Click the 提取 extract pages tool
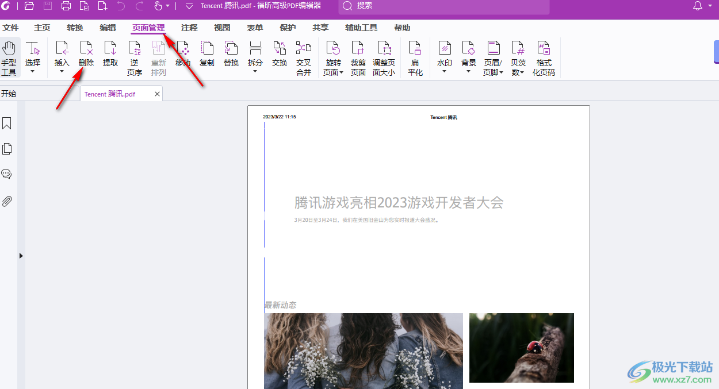The width and height of the screenshot is (719, 389). [110, 53]
